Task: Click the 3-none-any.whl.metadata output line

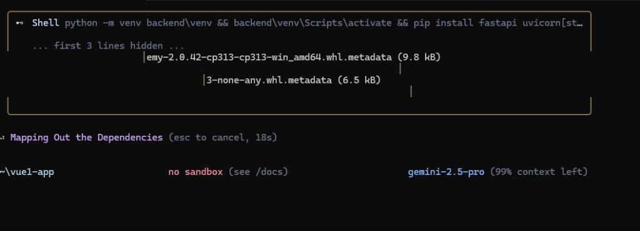Action: click(x=294, y=80)
